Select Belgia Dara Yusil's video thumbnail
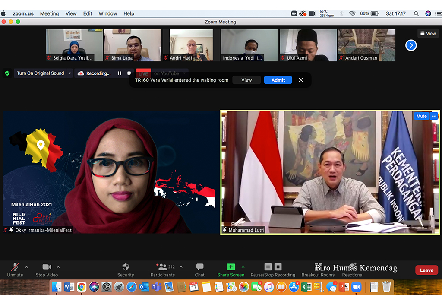Screen dimensions: 442x295 (74, 45)
